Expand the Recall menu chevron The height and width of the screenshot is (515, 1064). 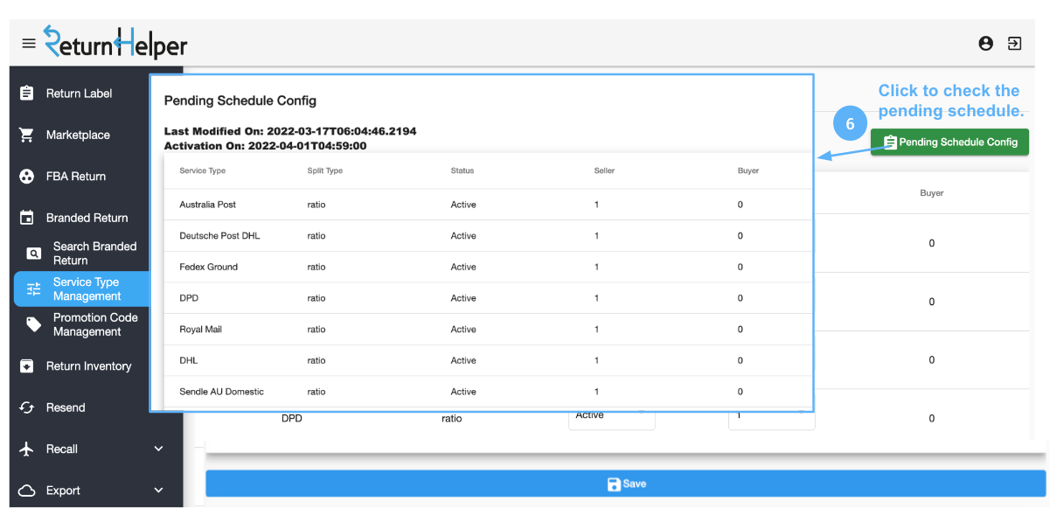(158, 449)
